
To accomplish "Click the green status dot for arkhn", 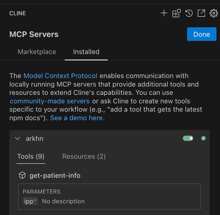I will 203,139.
